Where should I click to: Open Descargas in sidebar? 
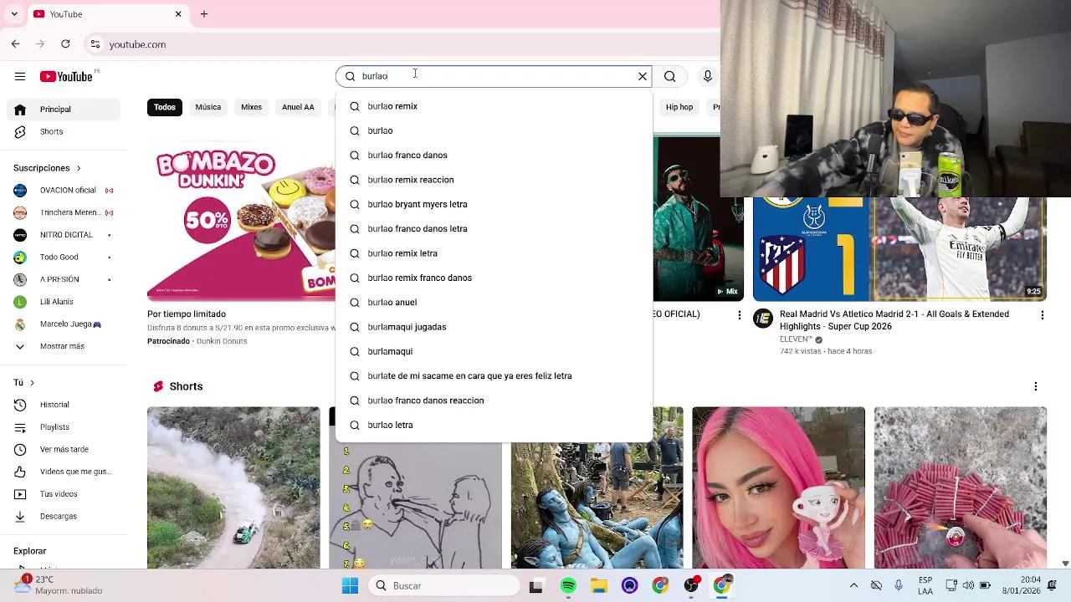pyautogui.click(x=65, y=516)
